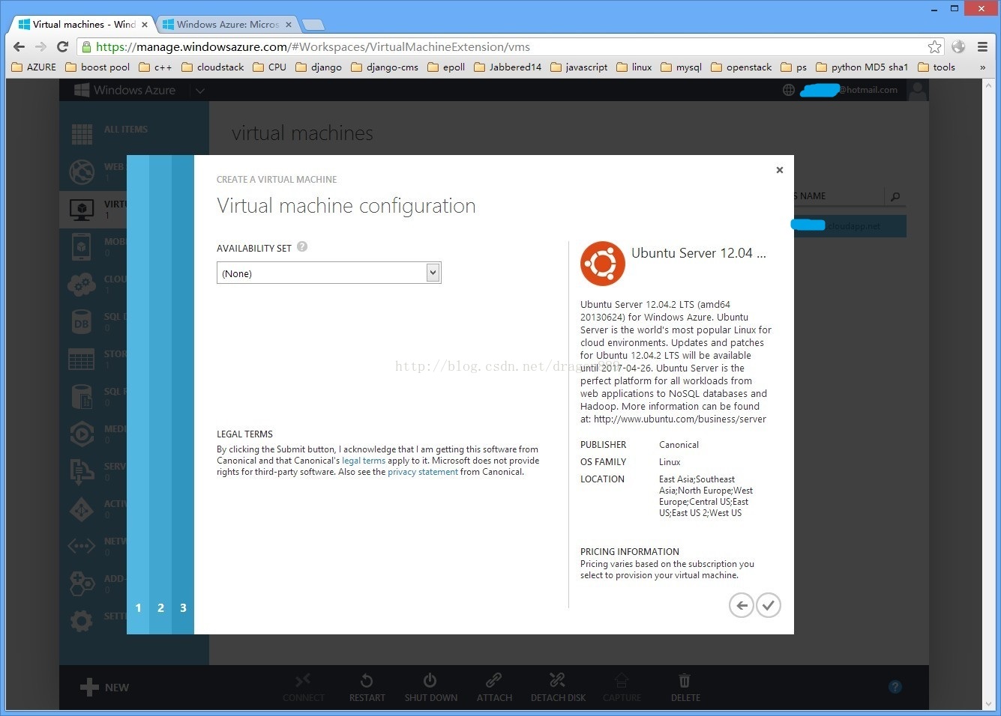The image size is (1001, 716).
Task: Open the python MD5 sha1 bookmark folder
Action: (862, 67)
